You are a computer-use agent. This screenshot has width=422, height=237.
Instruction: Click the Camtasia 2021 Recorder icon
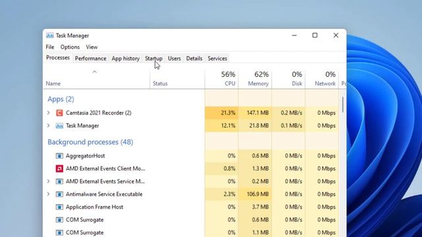coord(59,113)
